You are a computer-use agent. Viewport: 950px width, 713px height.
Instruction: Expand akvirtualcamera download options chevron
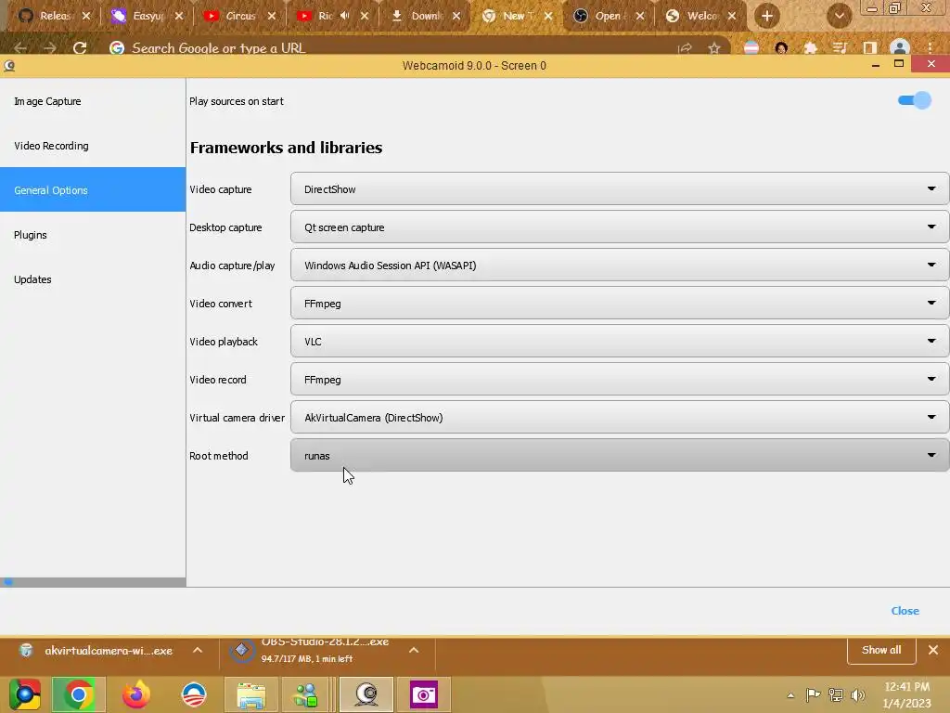tap(198, 650)
